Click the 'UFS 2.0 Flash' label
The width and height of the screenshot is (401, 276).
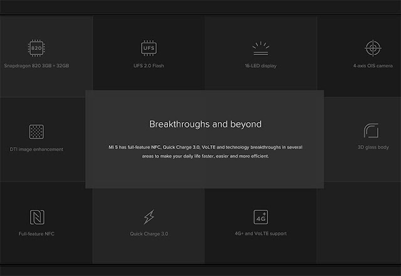tap(149, 66)
